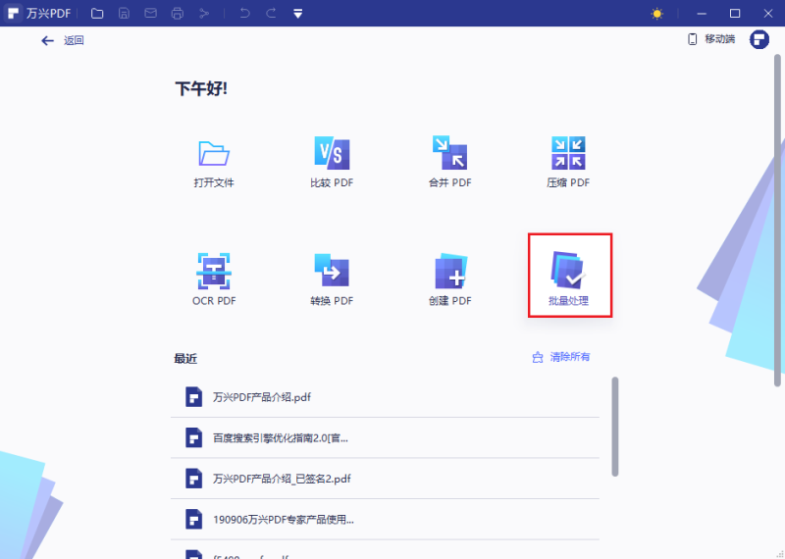Select the 压缩 PDF tool
The width and height of the screenshot is (785, 559).
coord(568,162)
